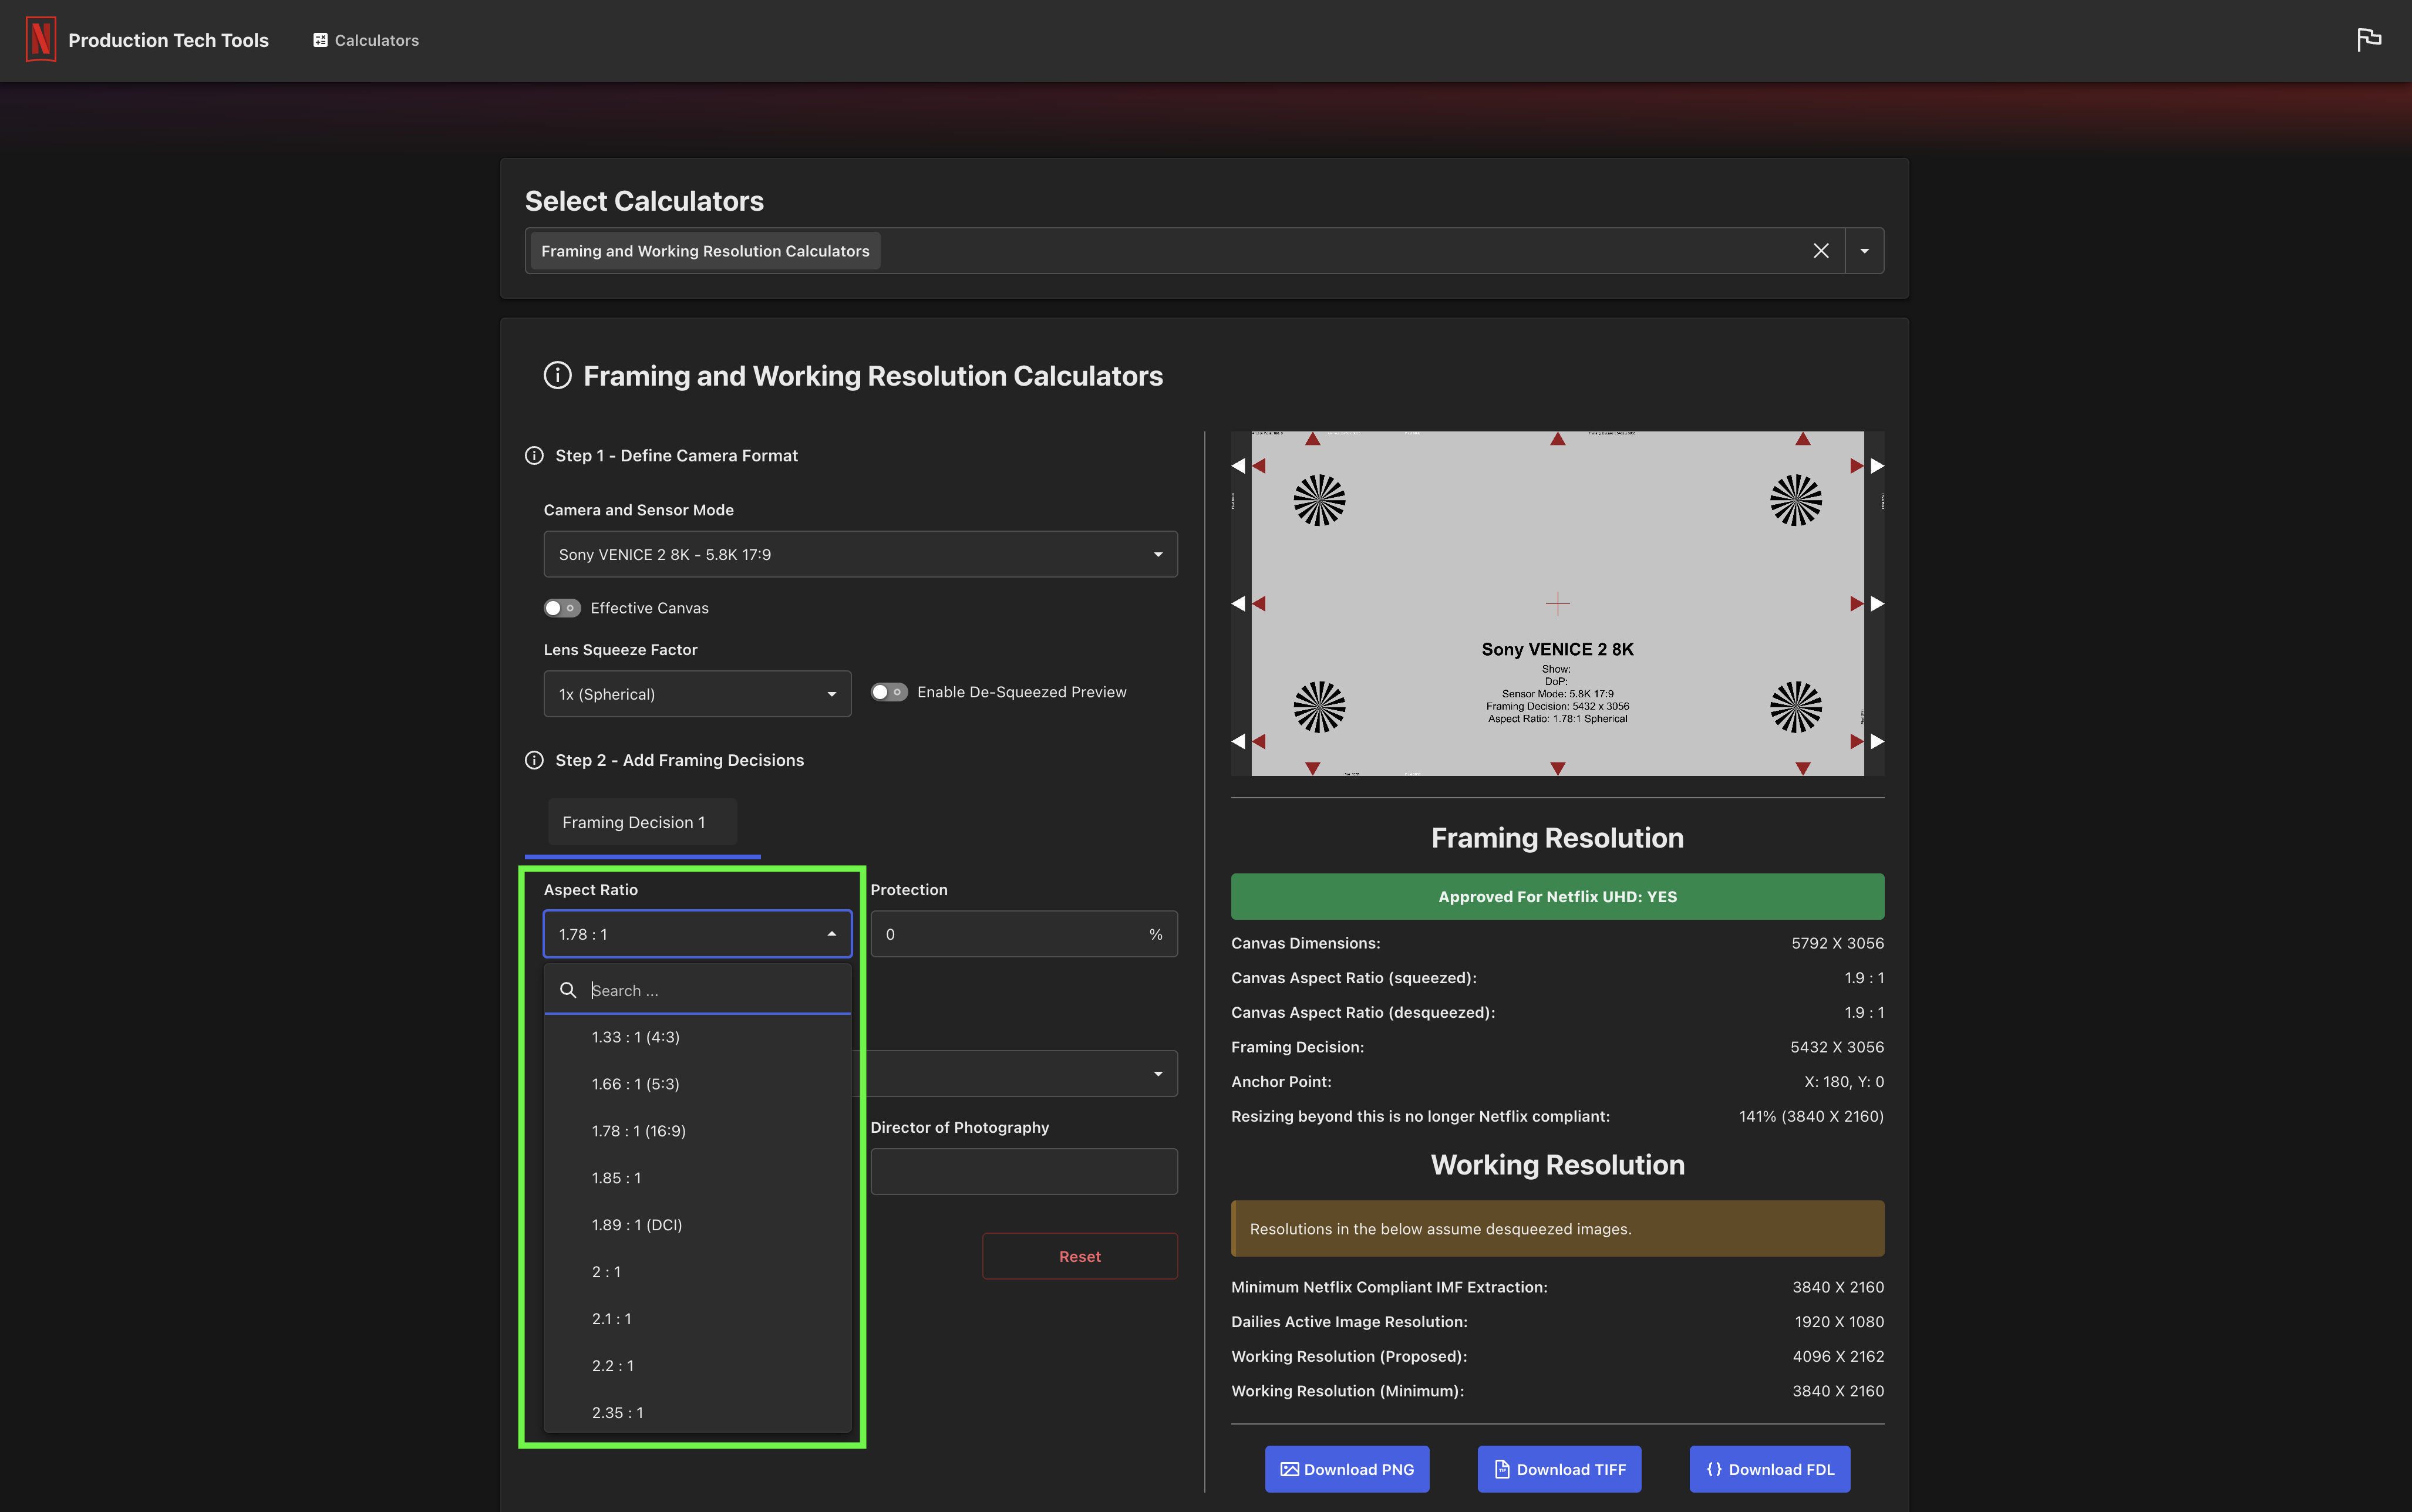Select the Framing Decision 1 tab
2412x1512 pixels.
(x=634, y=822)
